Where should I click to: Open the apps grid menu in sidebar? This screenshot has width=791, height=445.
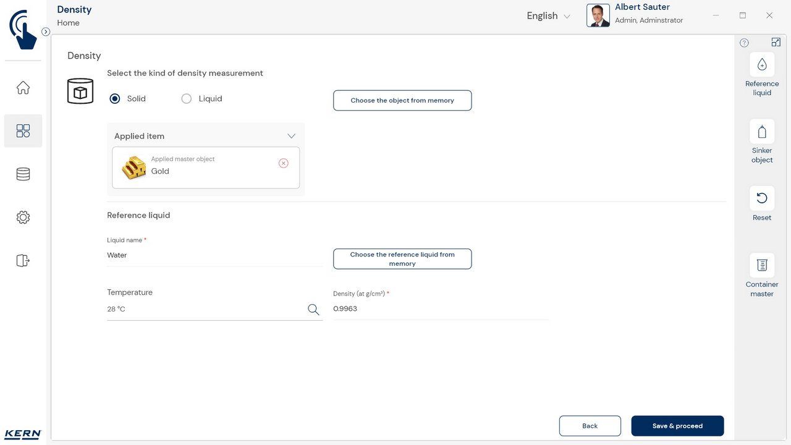23,131
